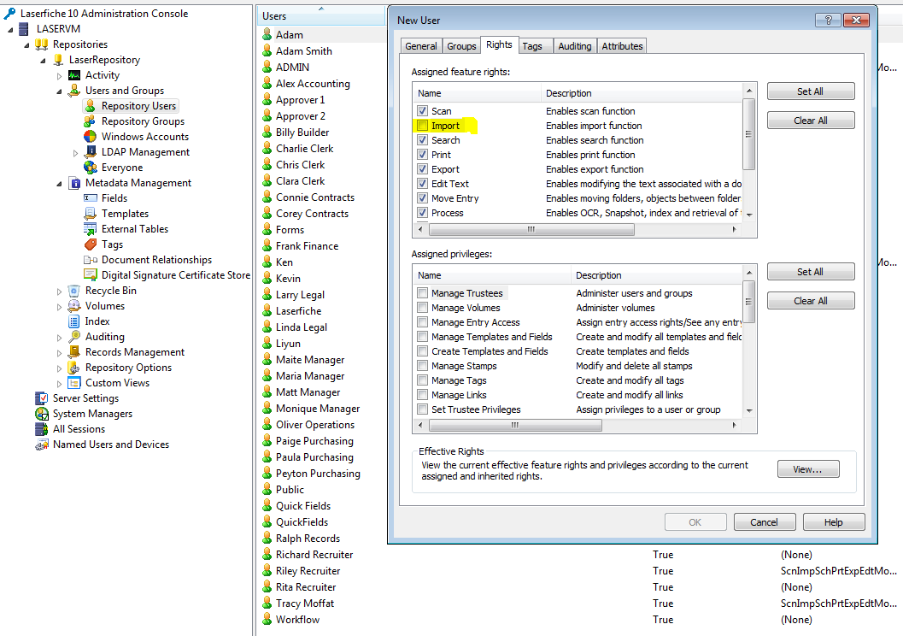Collapse the Repositories node
This screenshot has height=636, width=903.
tap(26, 45)
